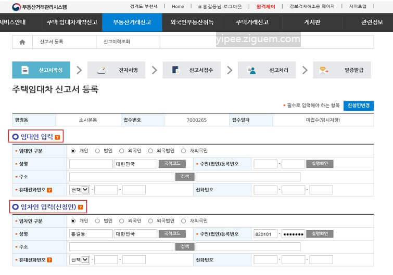Click the 신고서작성 step document icon
393x275 pixels.
pyautogui.click(x=25, y=70)
